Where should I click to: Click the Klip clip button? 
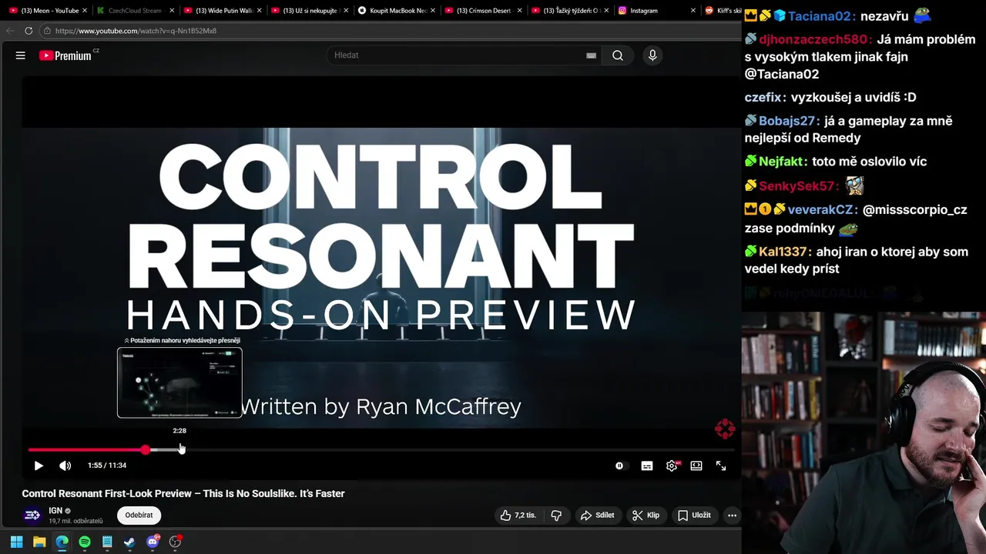(x=646, y=516)
